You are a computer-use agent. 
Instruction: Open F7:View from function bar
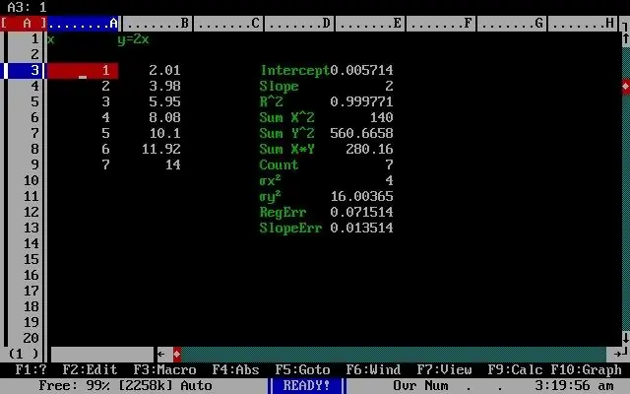coord(444,369)
